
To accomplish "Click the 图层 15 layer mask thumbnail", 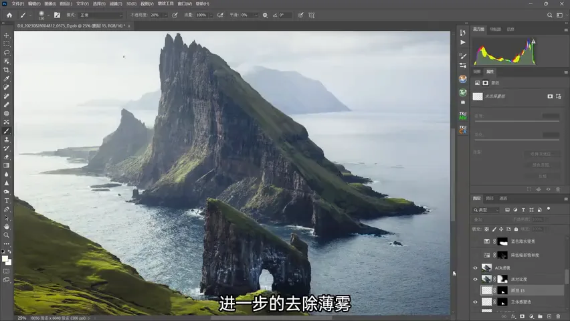I will coord(502,290).
